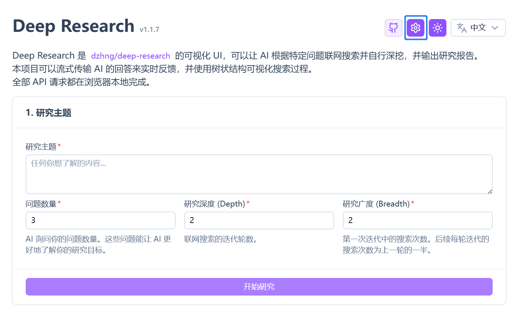Click the 研究深度 (Depth) label

click(x=214, y=204)
